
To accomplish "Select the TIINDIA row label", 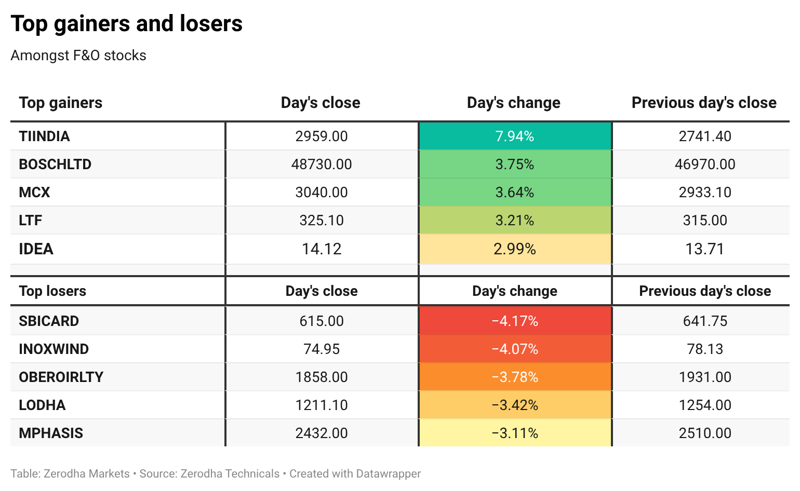I will pos(44,137).
